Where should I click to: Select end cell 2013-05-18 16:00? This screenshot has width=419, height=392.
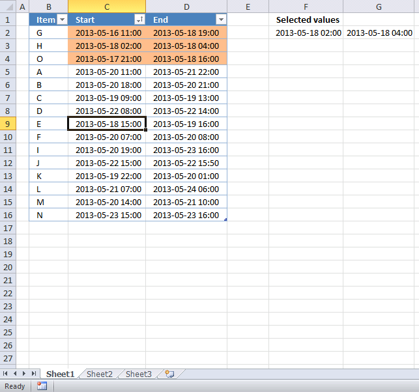point(186,59)
